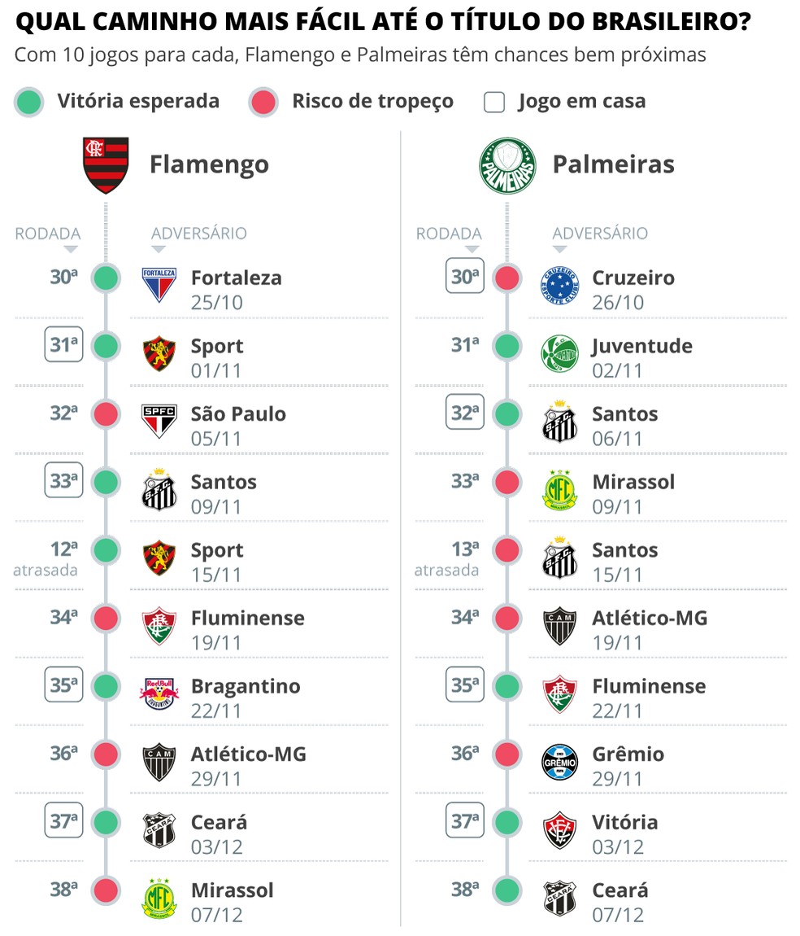
Task: Click the red dot beside São Paulo
Action: coord(106,414)
